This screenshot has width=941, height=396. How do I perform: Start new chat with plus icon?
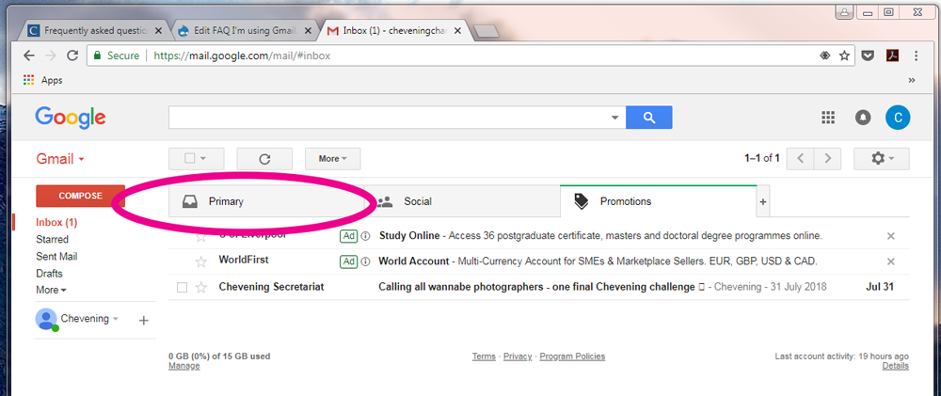143,321
